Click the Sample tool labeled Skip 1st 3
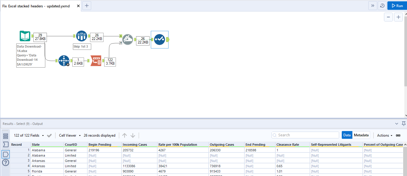The image size is (407, 176). [81, 36]
